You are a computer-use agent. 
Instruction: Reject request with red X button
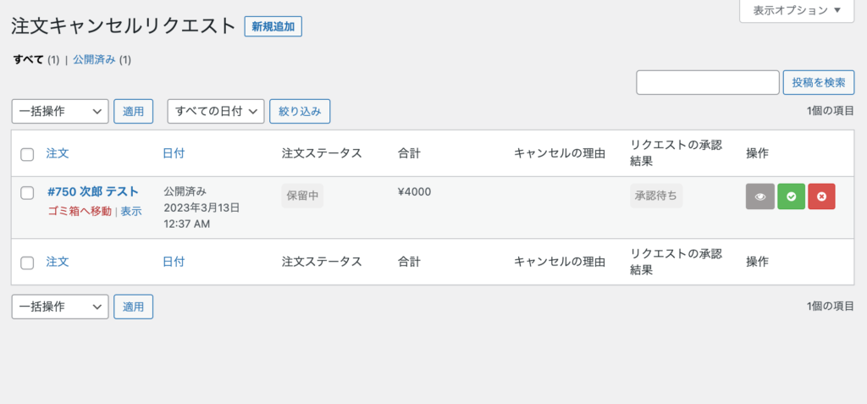pos(821,196)
